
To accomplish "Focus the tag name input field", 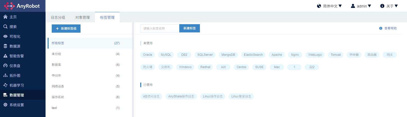I will 160,29.
